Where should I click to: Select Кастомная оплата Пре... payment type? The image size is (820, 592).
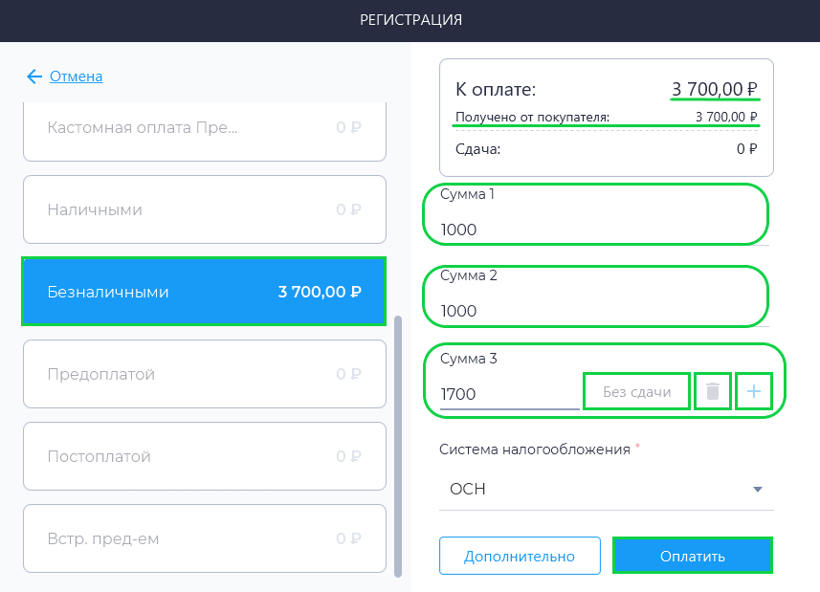pos(205,131)
